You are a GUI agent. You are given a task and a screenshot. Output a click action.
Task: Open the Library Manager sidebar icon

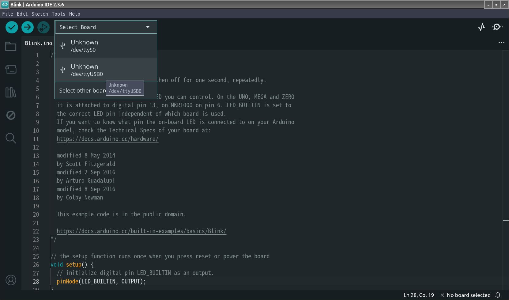click(11, 92)
